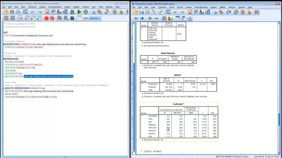Image resolution: width=282 pixels, height=158 pixels.
Task: Click the married row in Coefficients table
Action: (x=179, y=133)
